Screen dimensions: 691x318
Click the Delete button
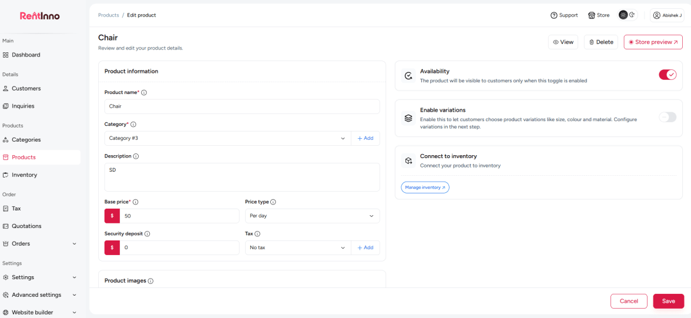(x=601, y=42)
